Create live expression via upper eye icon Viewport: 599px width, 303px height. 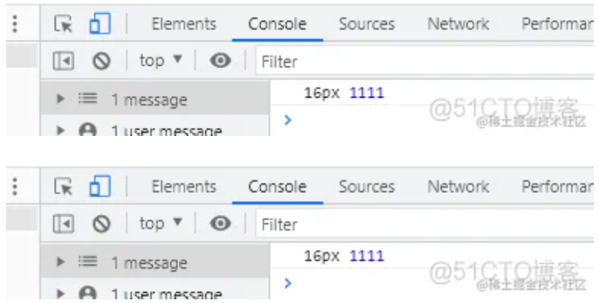[x=220, y=61]
